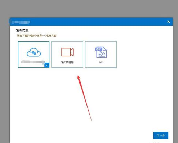Click the 发布类型 heading
Screen dimensions: 178x143
[22, 31]
